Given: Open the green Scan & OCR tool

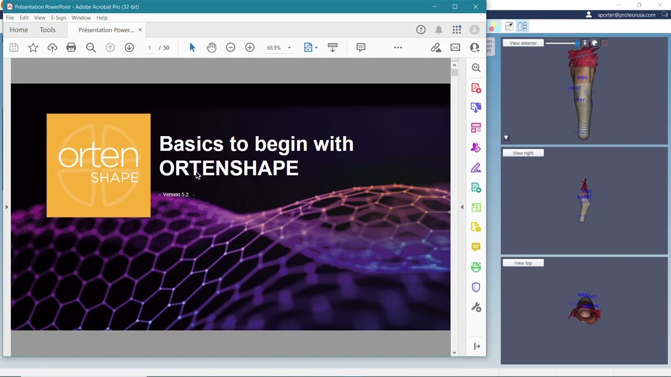Looking at the screenshot, I should click(476, 207).
